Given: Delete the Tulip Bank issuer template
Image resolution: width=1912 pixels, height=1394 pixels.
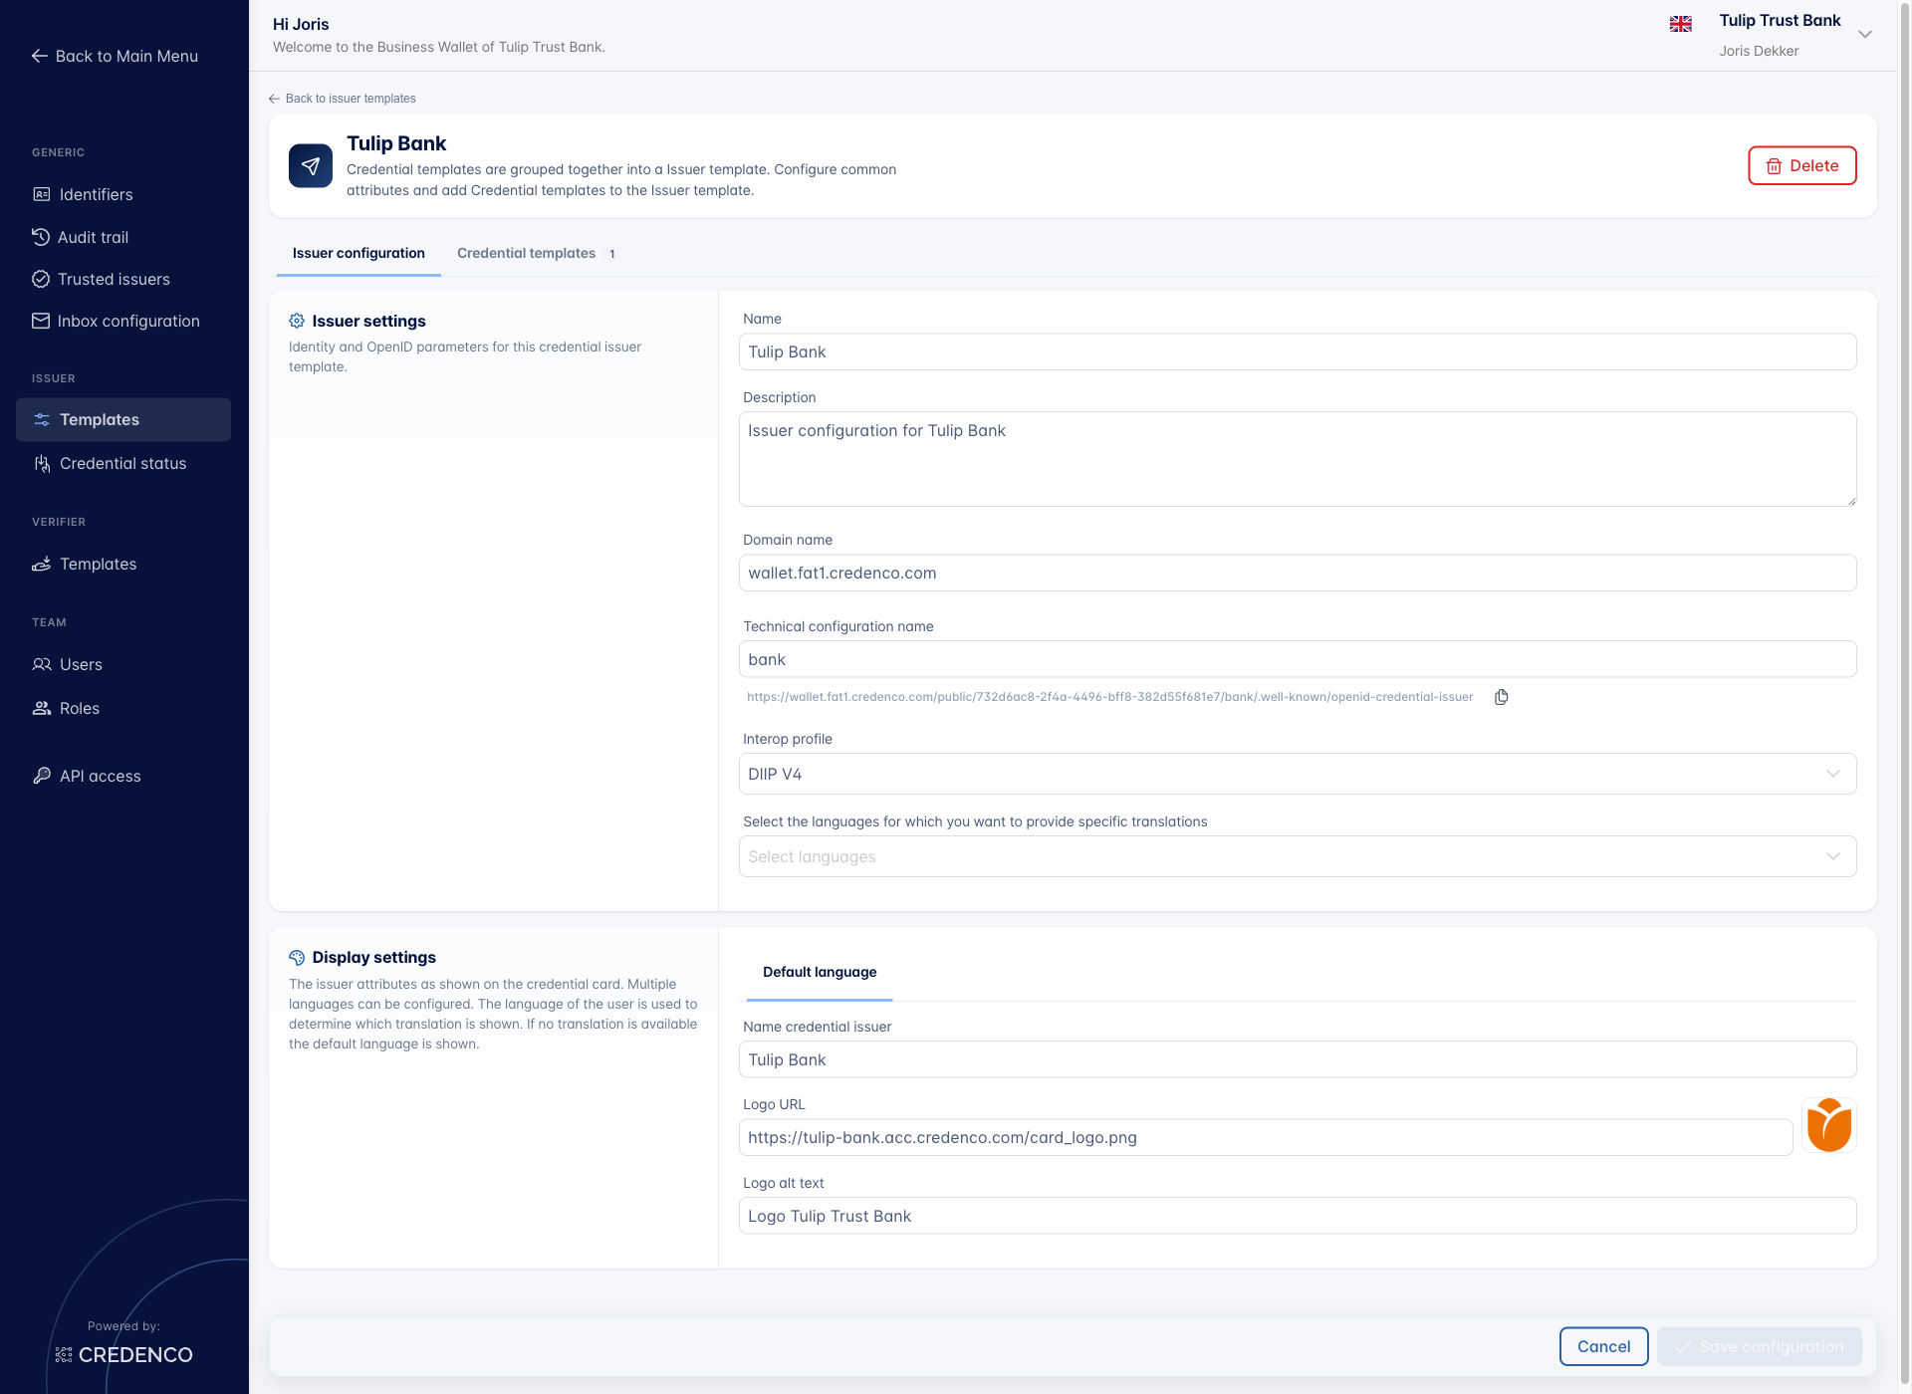Looking at the screenshot, I should pos(1802,165).
